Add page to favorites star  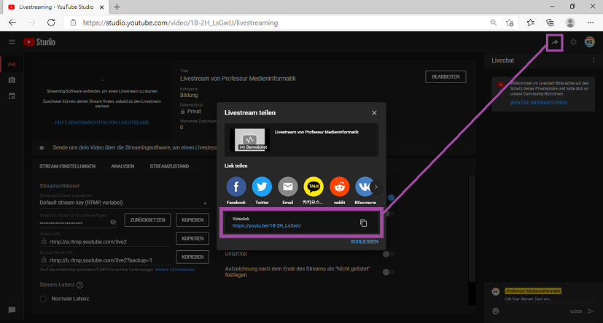click(510, 23)
